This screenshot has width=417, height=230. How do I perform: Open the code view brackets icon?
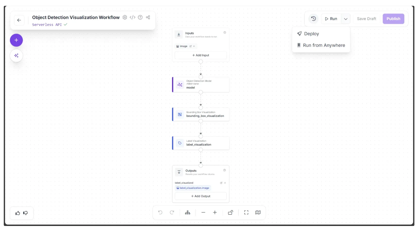click(x=132, y=17)
